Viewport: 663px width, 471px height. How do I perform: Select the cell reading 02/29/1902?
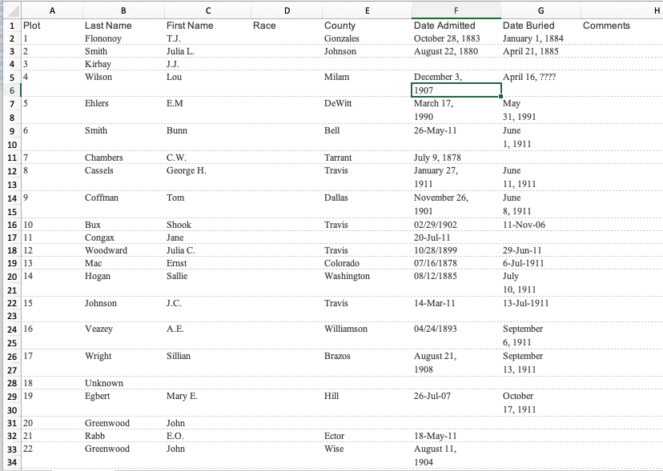point(456,225)
